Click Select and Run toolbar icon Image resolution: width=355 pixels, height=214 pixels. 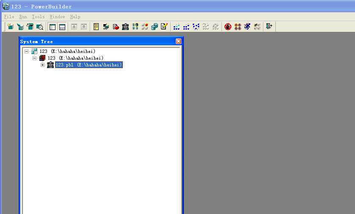(x=257, y=27)
